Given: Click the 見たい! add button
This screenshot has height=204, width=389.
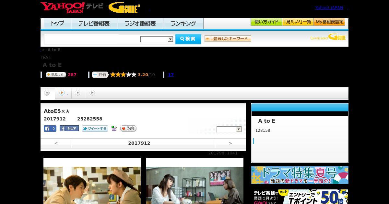Looking at the screenshot, I should 56,74.
